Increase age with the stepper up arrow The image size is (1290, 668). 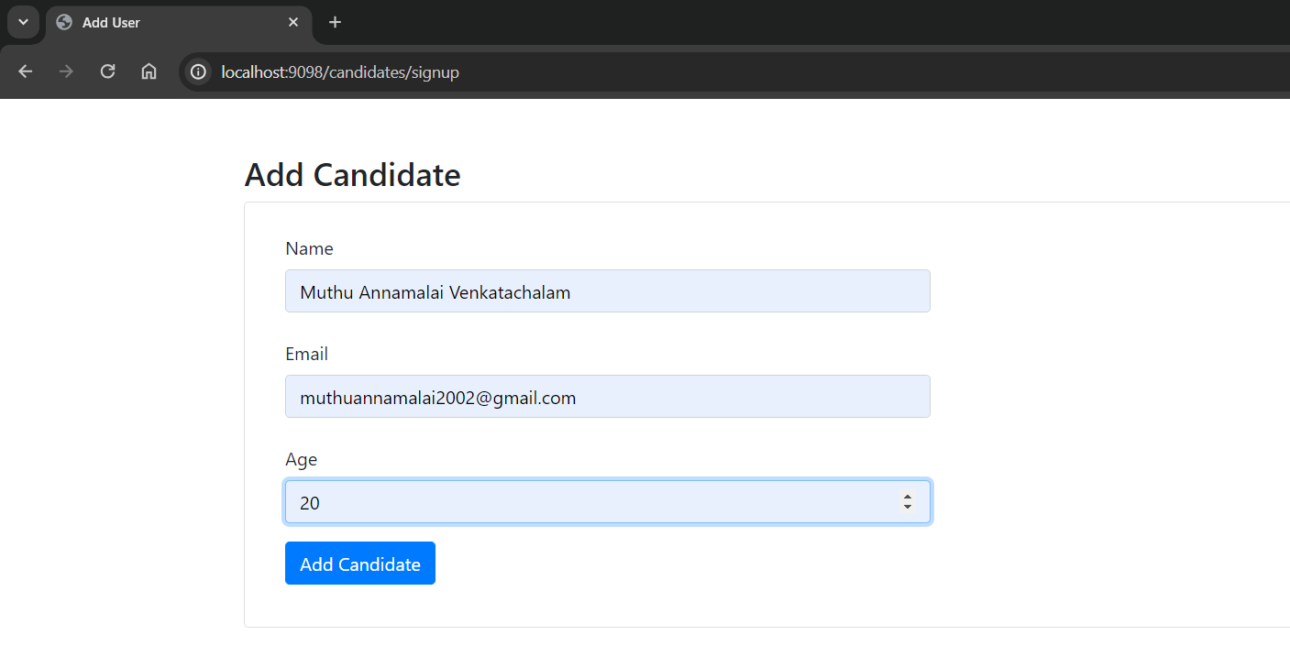(x=907, y=497)
